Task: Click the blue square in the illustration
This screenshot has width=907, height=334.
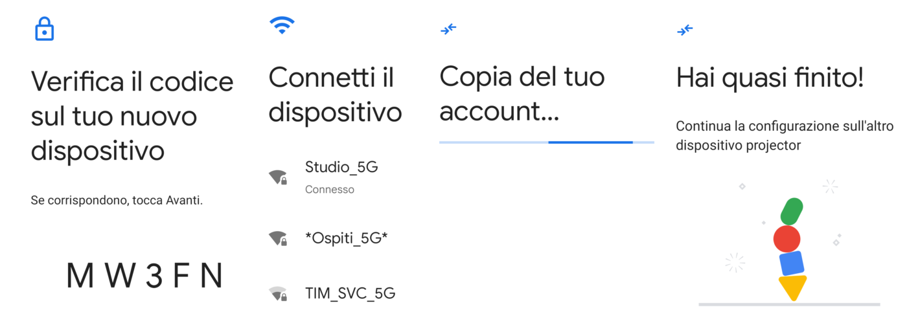Action: [791, 263]
